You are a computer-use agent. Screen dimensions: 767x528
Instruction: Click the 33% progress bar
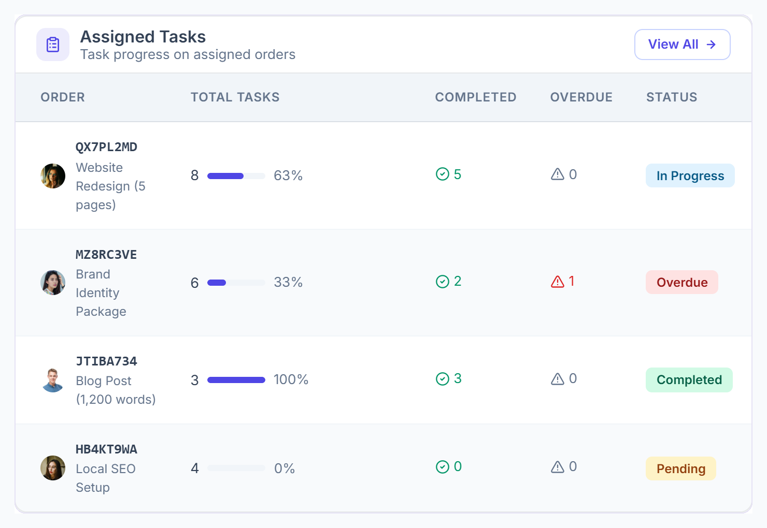click(236, 283)
